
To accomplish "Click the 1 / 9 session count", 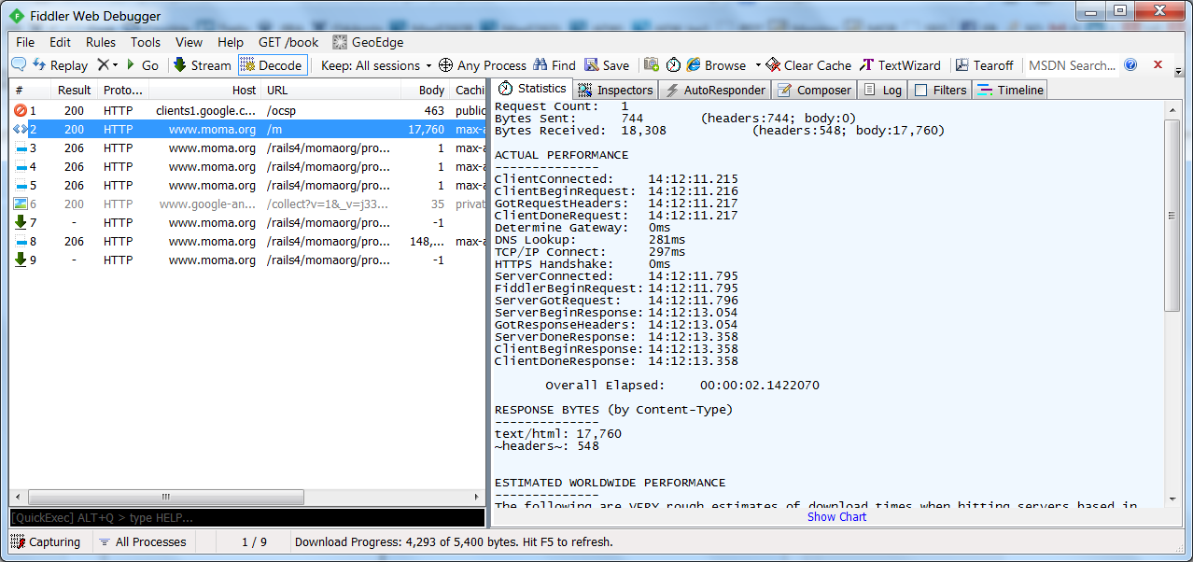I will point(254,541).
